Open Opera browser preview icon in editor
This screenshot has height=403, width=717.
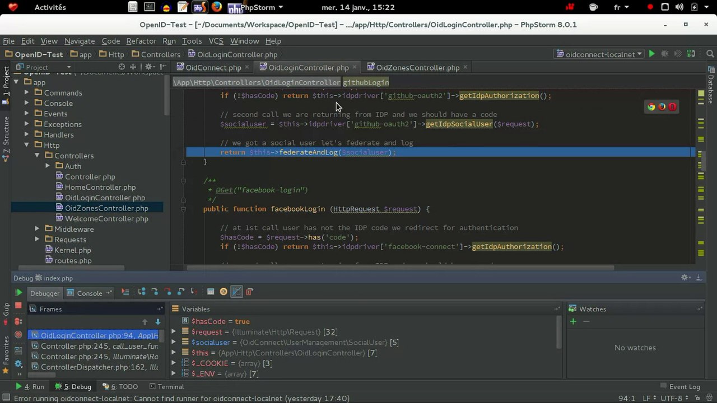pos(672,107)
